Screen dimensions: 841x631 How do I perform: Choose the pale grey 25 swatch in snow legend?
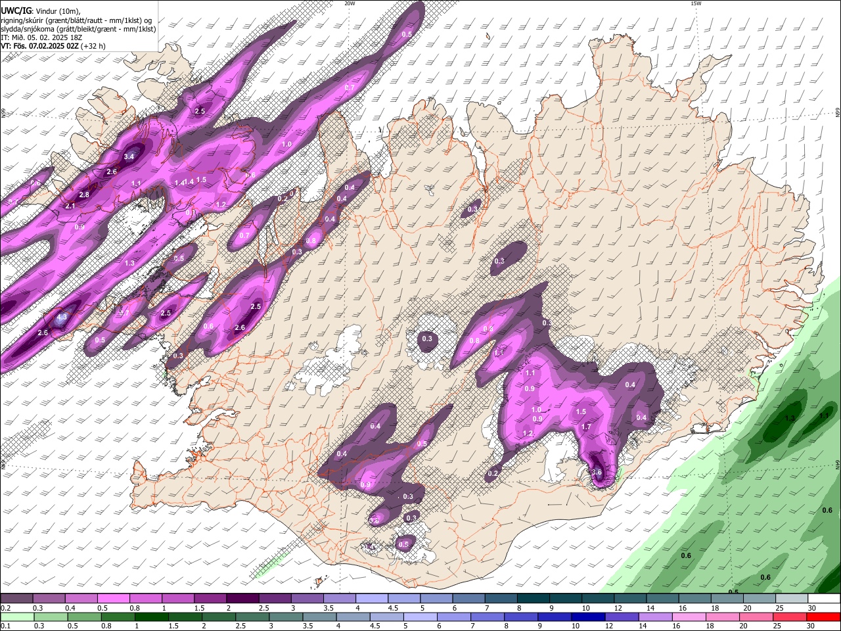(790, 598)
